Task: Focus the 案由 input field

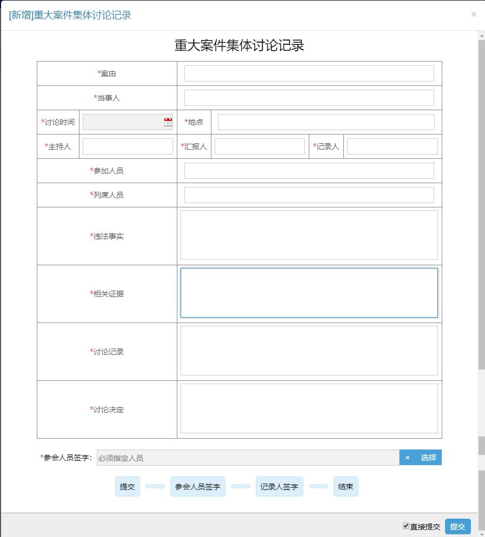Action: coord(309,73)
